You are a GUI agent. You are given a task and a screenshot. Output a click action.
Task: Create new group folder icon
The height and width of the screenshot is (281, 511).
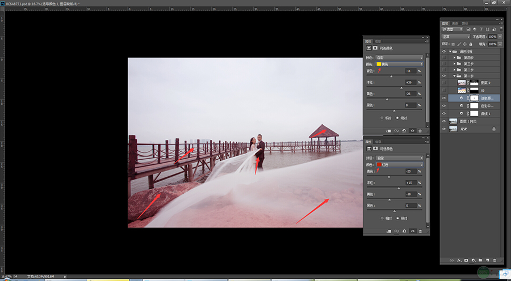[x=480, y=260]
